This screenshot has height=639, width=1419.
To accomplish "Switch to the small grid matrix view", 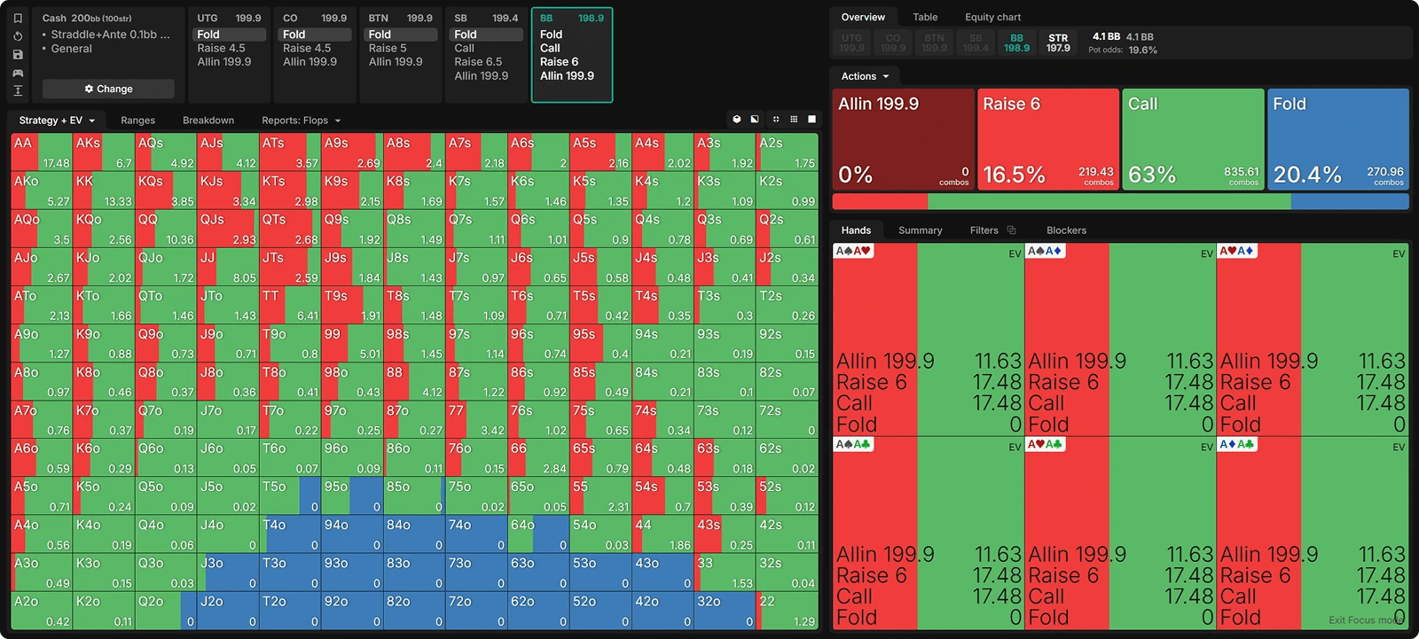I will pos(794,120).
